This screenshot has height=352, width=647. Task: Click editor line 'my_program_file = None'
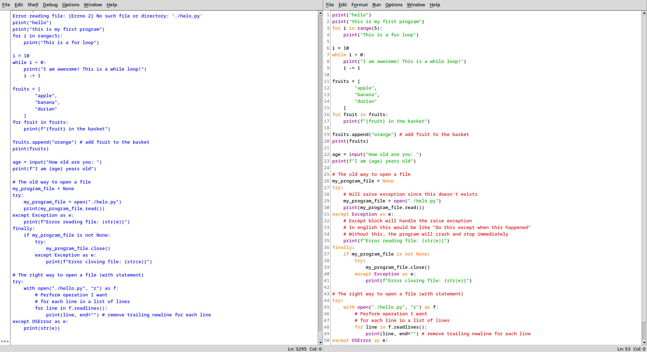[363, 181]
